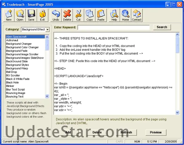Select Ball Drop in the list
This screenshot has width=184, height=145.
pos(25,72)
